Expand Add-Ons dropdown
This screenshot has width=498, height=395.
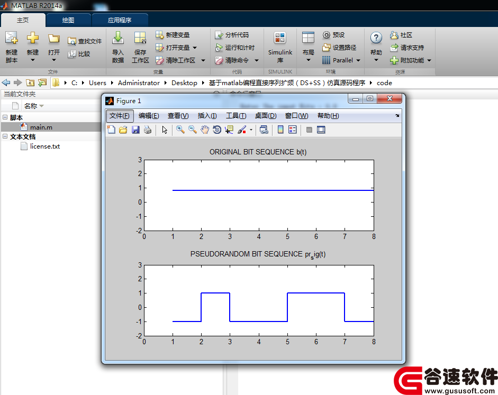(x=429, y=60)
